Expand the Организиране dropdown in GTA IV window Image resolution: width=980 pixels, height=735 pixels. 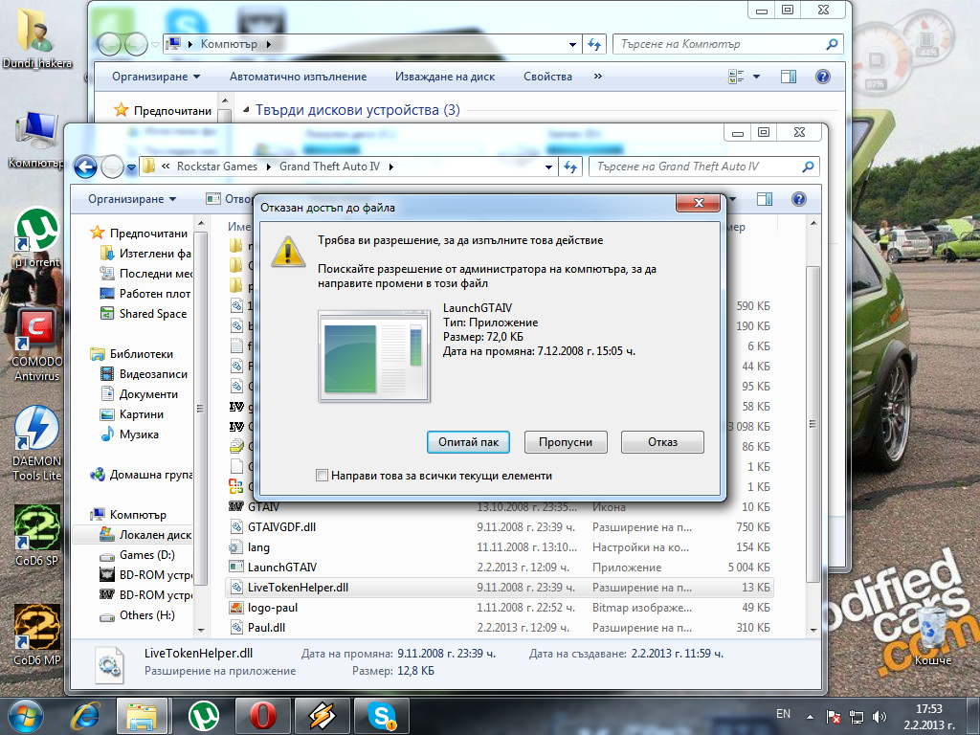point(132,199)
